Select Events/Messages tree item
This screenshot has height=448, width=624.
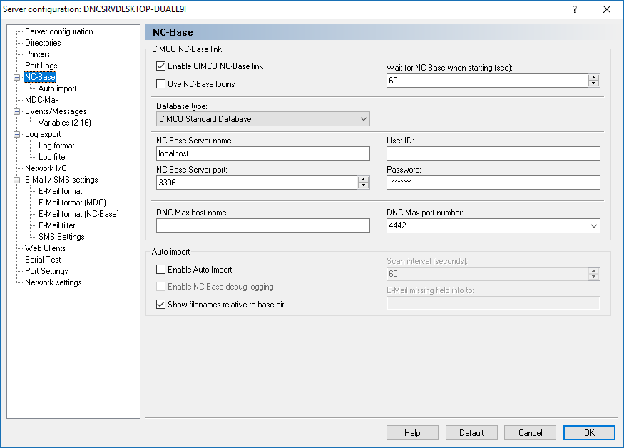click(x=56, y=111)
